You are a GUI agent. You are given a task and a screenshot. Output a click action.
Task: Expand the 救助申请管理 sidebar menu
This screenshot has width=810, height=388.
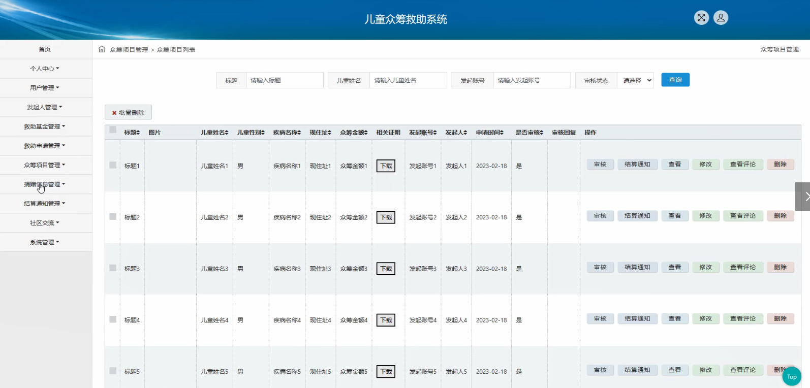pyautogui.click(x=45, y=146)
